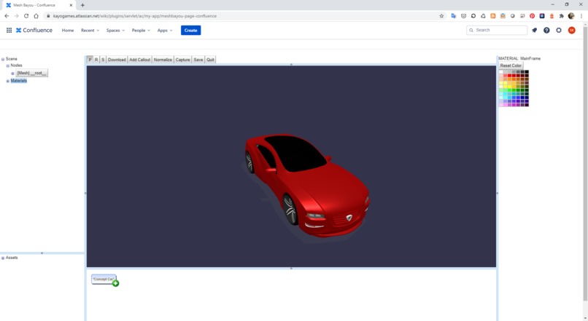Open the notifications icon in Confluence header
Screen dimensions: 588x321
click(x=534, y=31)
